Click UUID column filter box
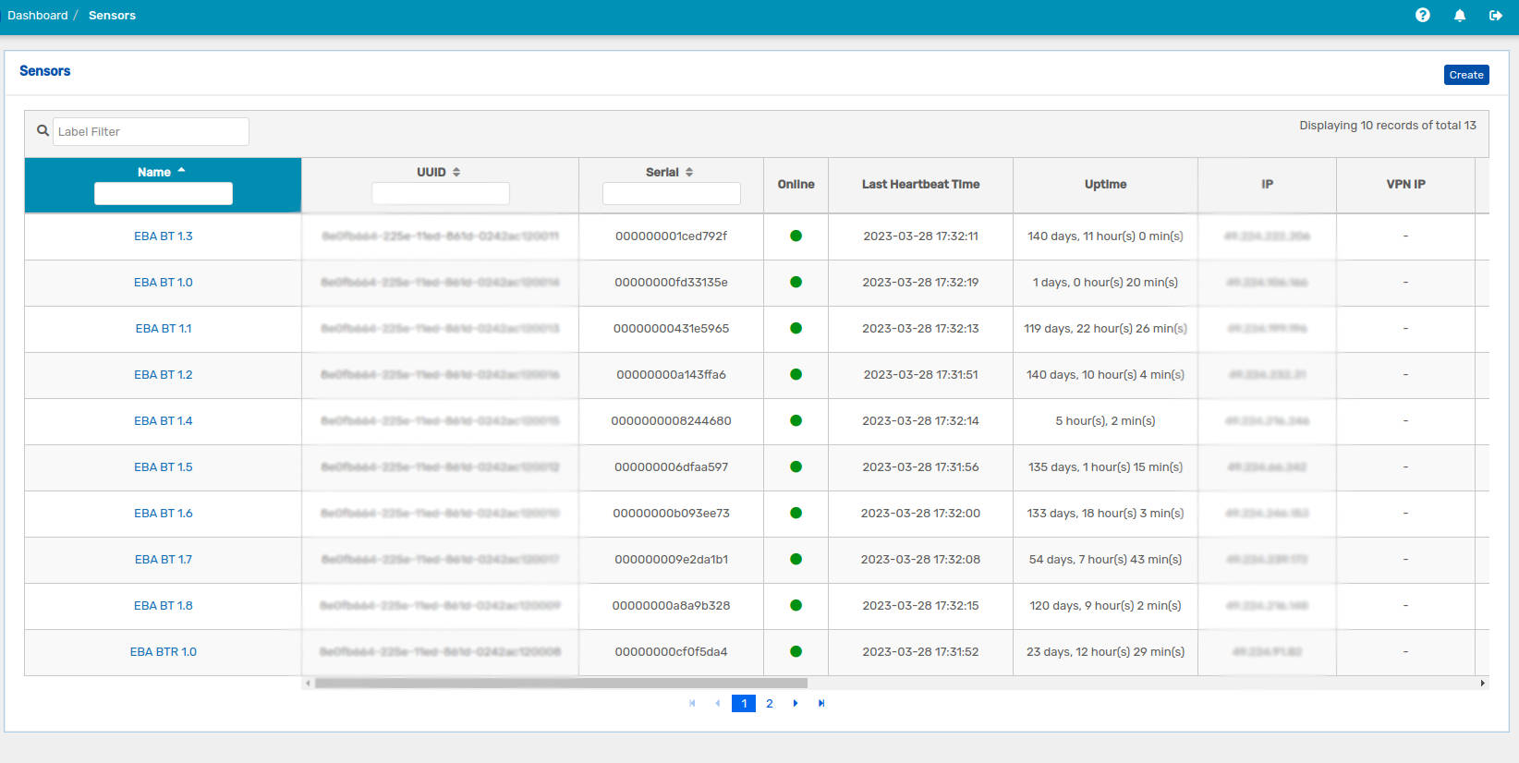Screen dimensions: 1519x763 click(441, 193)
